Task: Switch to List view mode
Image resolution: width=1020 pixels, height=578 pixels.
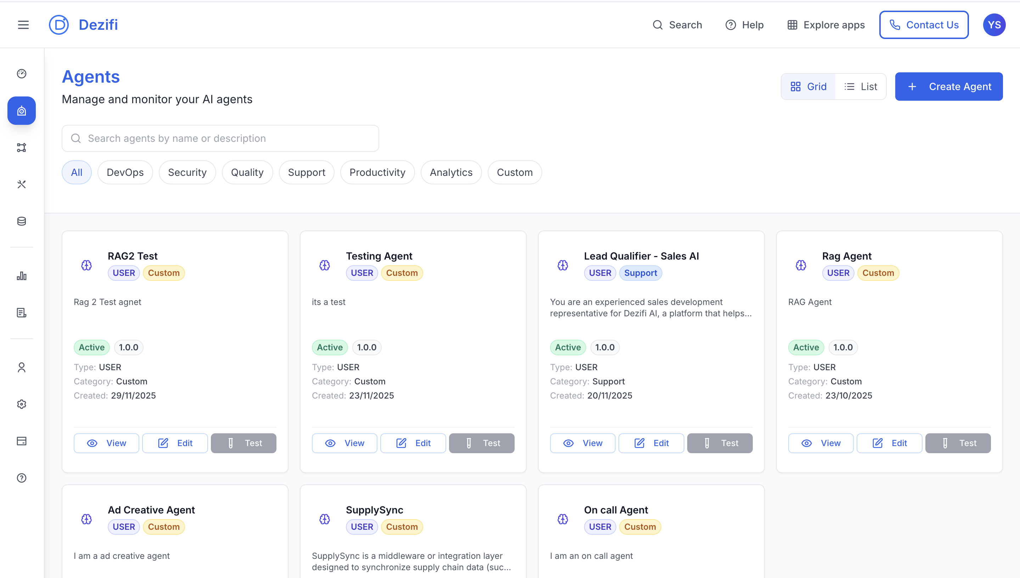Action: coord(861,86)
